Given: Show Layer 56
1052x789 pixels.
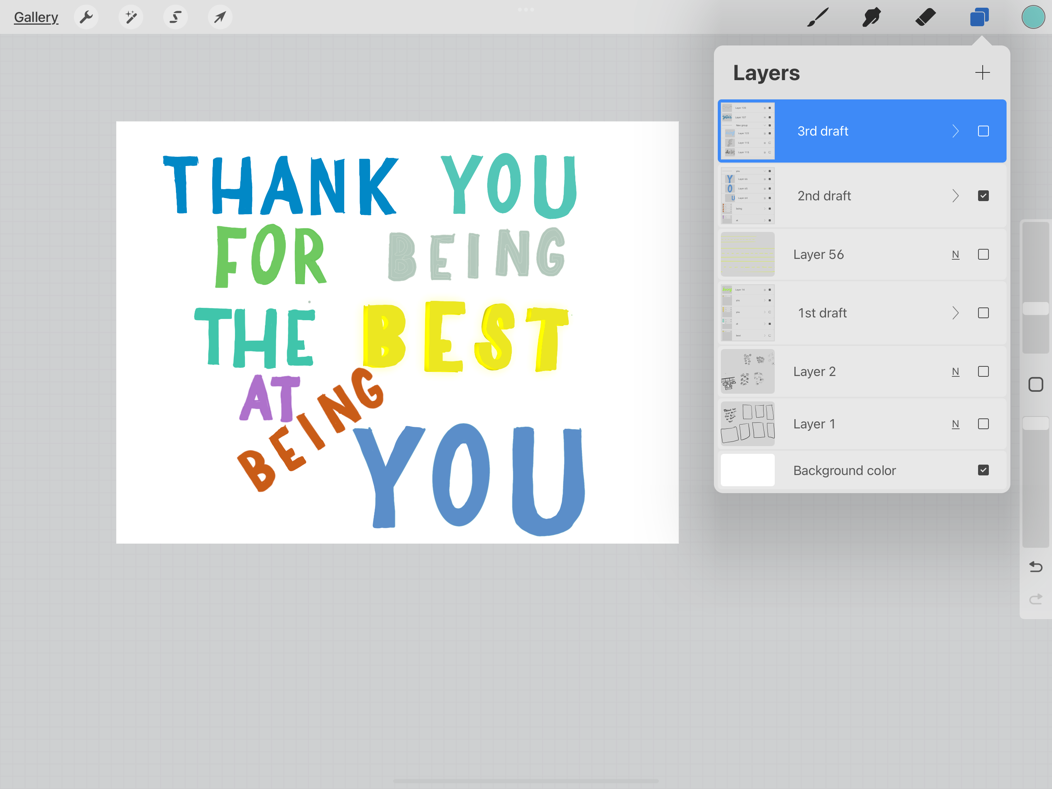Looking at the screenshot, I should point(983,255).
